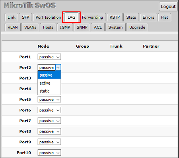The image size is (179, 158).
Task: Choose passive in the Port2 list
Action: (x=49, y=75)
